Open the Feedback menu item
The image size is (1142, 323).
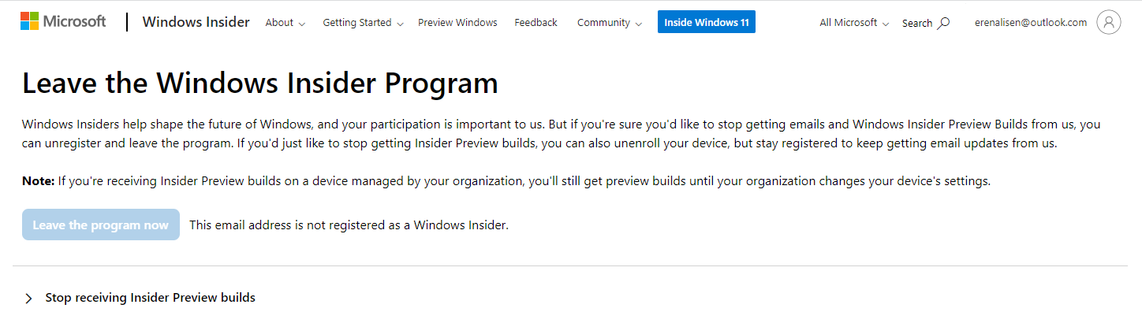coord(536,23)
